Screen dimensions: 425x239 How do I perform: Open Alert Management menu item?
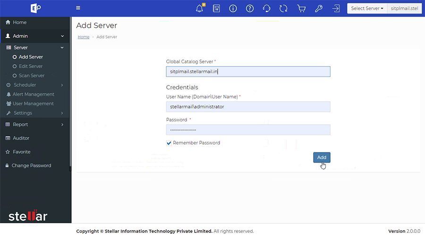pyautogui.click(x=34, y=94)
